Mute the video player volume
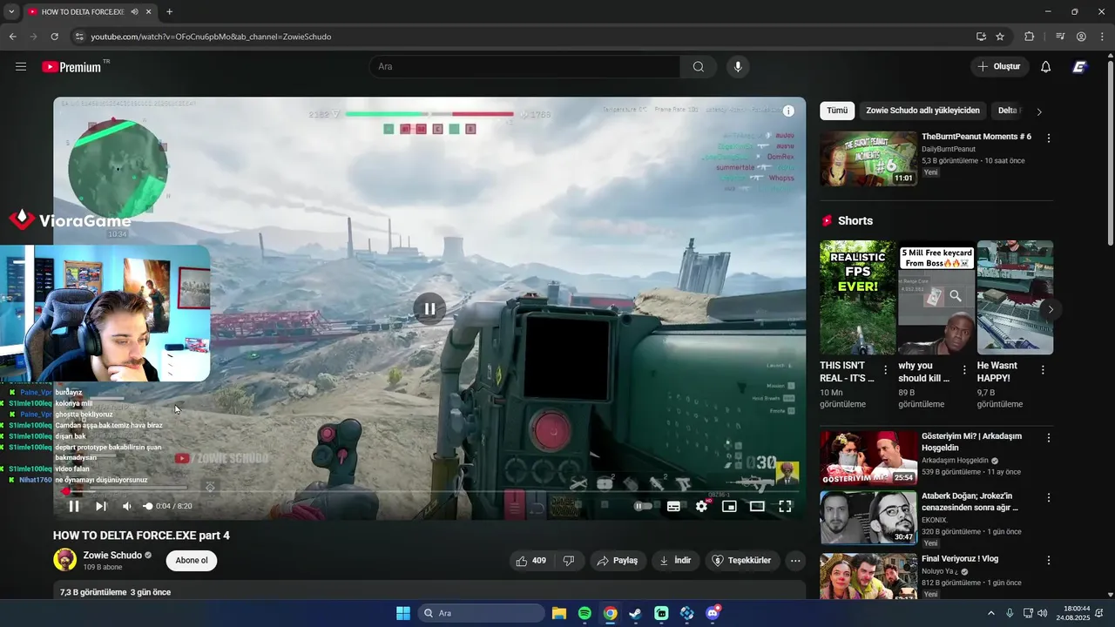Image resolution: width=1115 pixels, height=627 pixels. tap(127, 506)
